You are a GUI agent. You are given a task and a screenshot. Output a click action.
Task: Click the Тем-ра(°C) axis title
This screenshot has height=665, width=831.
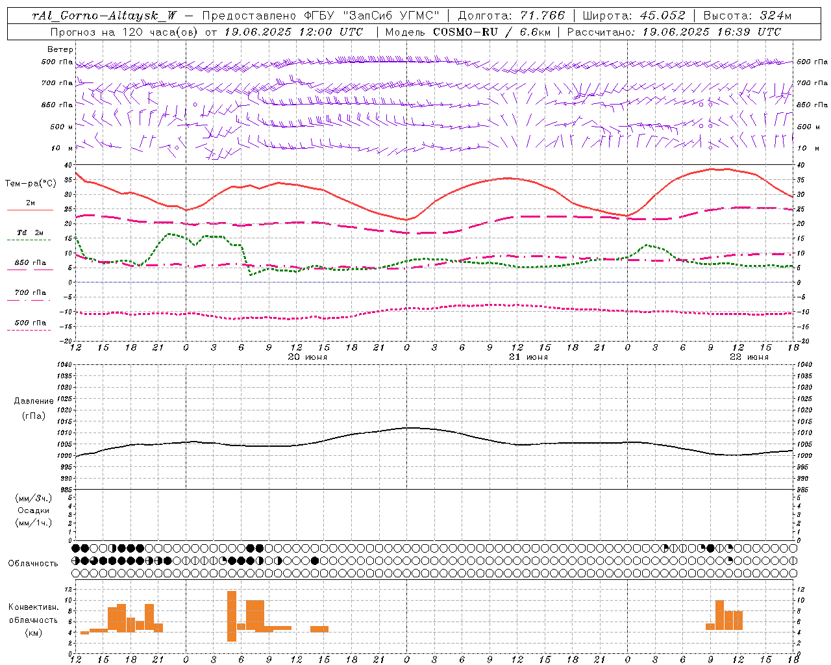(30, 184)
